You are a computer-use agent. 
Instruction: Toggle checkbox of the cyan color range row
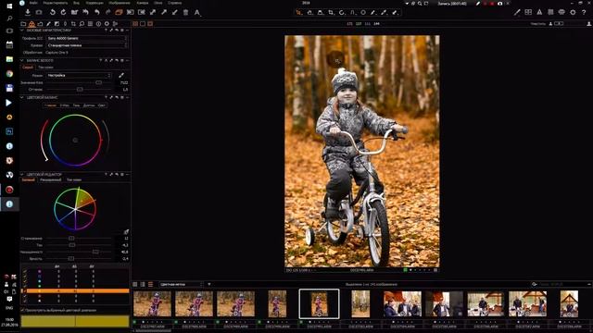point(25,281)
